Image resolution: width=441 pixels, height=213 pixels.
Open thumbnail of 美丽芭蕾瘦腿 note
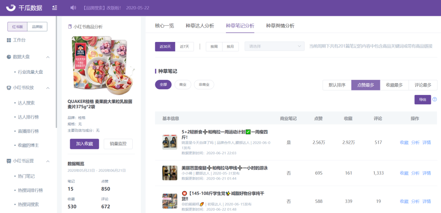tap(169, 173)
